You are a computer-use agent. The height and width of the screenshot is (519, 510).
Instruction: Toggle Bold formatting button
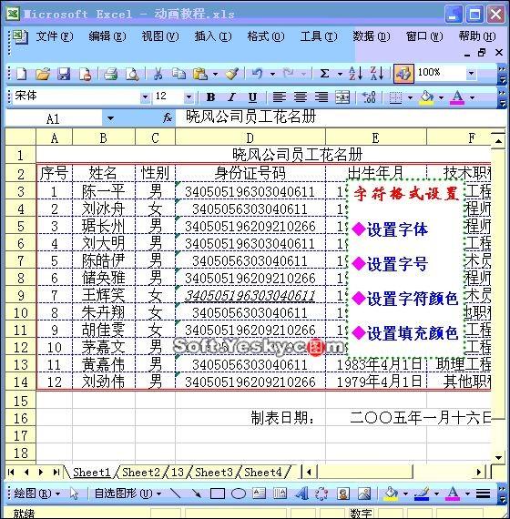pyautogui.click(x=210, y=97)
